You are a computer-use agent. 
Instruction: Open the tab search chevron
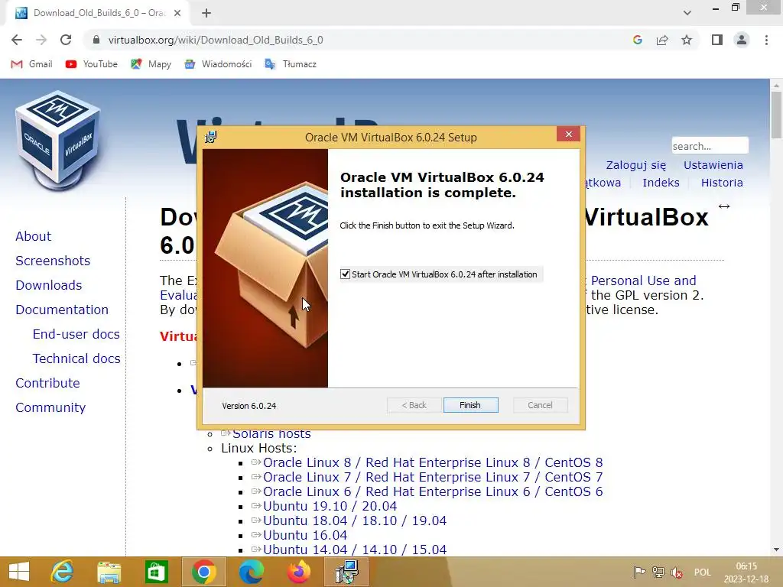687,13
